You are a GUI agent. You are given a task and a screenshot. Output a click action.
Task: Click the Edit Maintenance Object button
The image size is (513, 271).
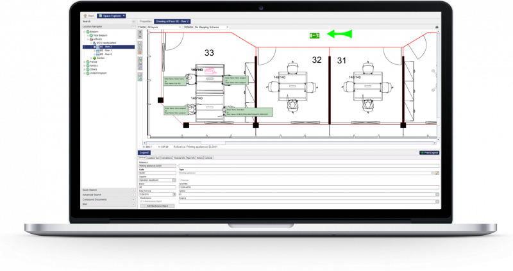[157, 206]
